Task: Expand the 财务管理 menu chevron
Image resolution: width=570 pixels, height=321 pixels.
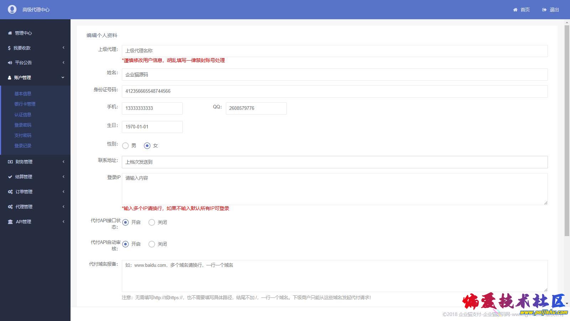Action: pyautogui.click(x=63, y=162)
